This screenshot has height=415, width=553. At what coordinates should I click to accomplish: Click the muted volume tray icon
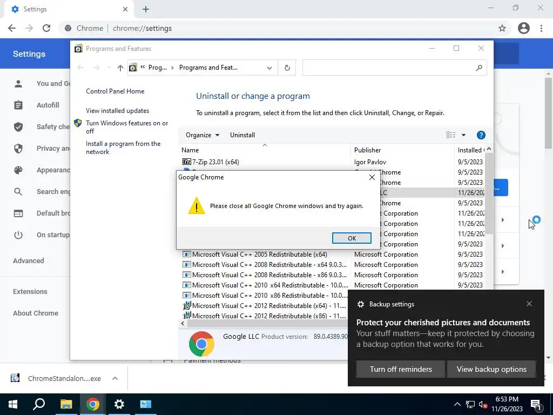[x=483, y=405]
